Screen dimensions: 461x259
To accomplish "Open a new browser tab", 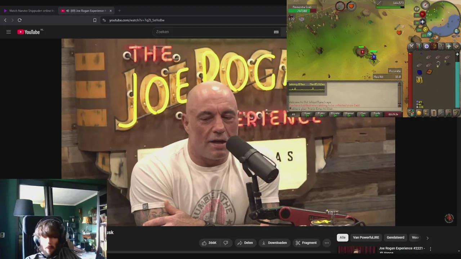I will coord(120,11).
